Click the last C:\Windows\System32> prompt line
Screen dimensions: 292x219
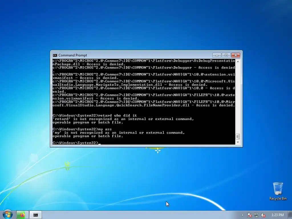click(76, 143)
